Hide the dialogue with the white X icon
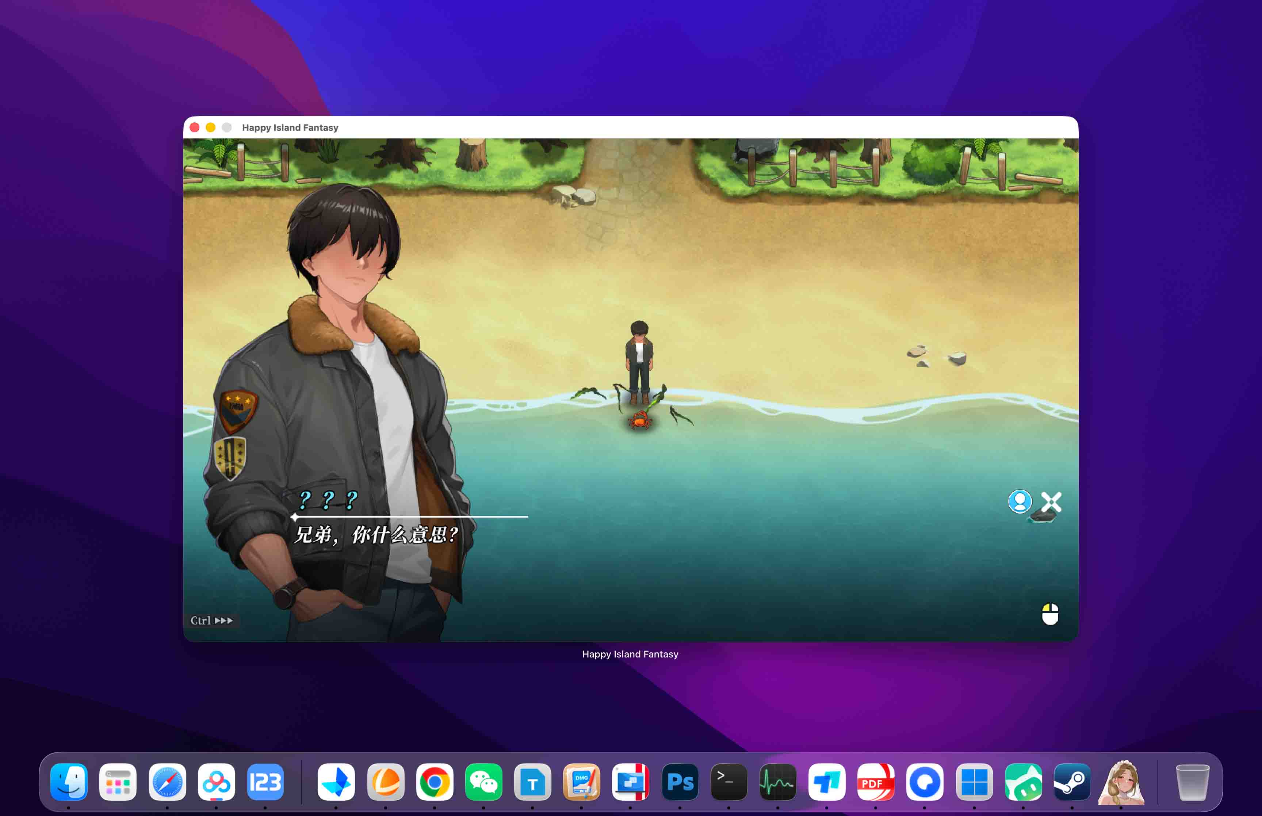The width and height of the screenshot is (1262, 816). [x=1051, y=502]
